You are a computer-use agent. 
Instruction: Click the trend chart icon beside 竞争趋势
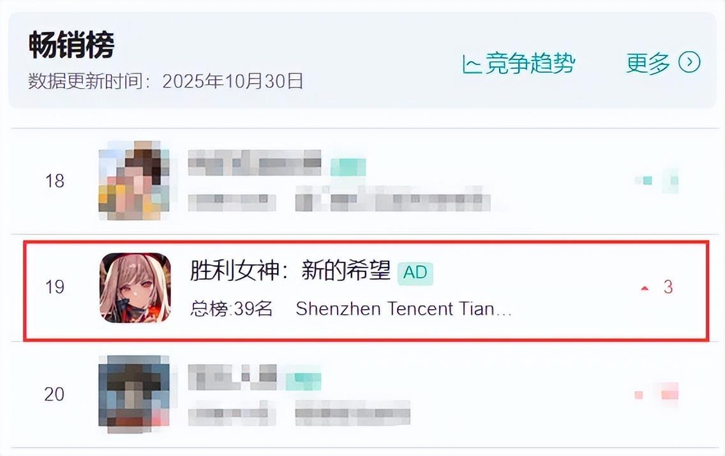tap(472, 64)
